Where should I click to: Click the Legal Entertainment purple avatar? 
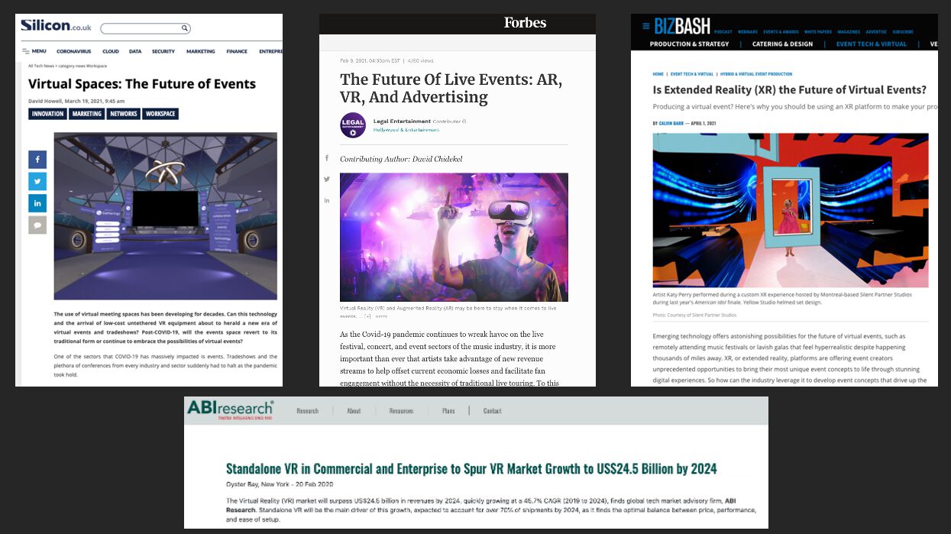click(352, 125)
